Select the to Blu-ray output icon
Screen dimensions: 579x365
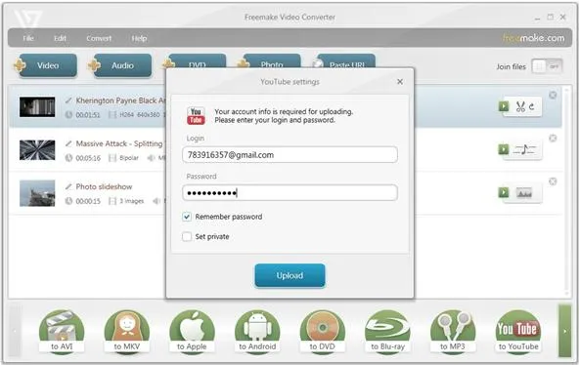pos(387,332)
